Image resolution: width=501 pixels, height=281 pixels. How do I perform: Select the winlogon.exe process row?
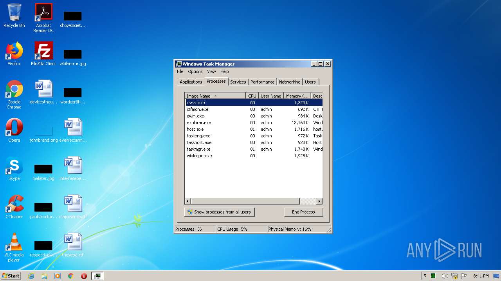(254, 156)
